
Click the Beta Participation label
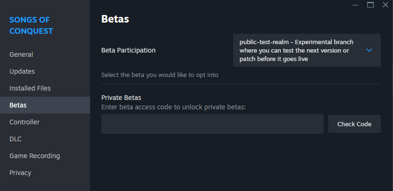click(128, 50)
